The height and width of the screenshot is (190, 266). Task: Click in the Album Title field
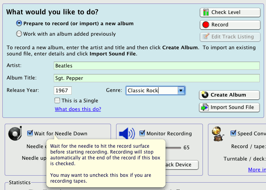[x=156, y=78]
